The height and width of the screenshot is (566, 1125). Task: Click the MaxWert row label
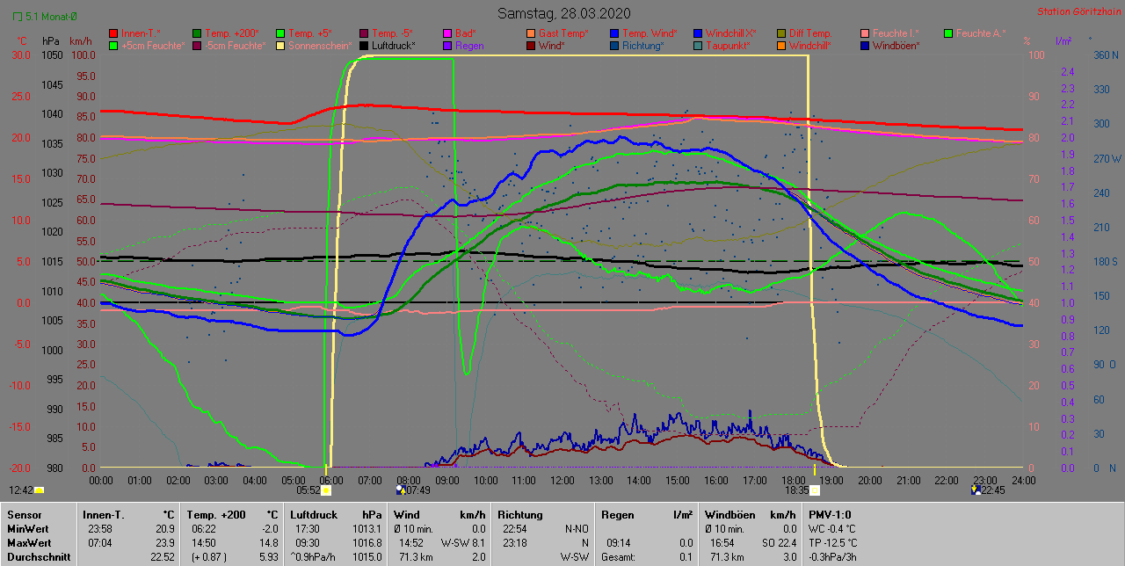tap(28, 542)
